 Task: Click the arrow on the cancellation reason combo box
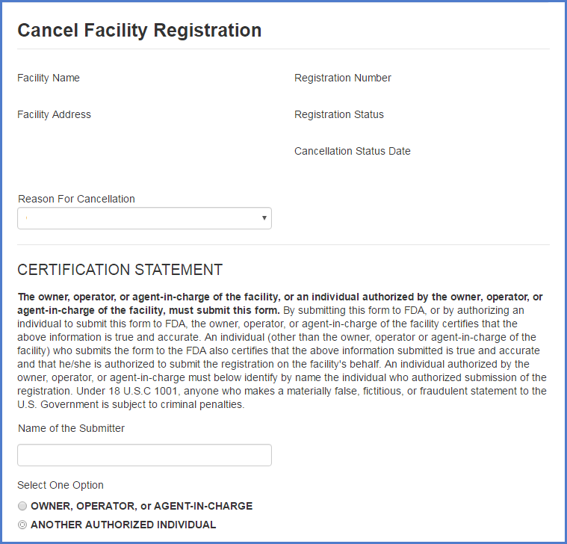click(264, 218)
